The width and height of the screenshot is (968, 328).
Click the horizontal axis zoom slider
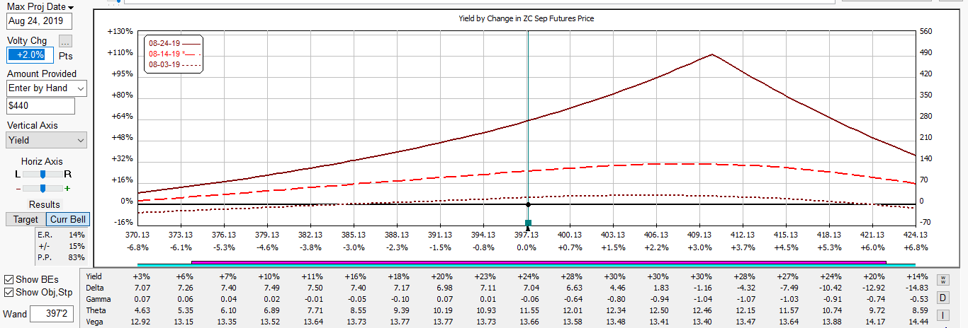tap(43, 188)
